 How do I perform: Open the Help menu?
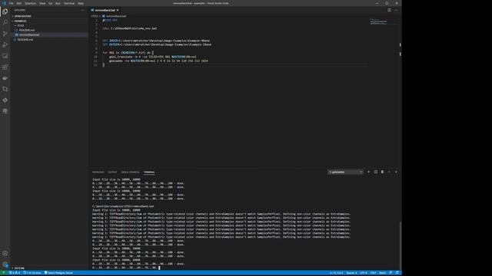(x=81, y=3)
